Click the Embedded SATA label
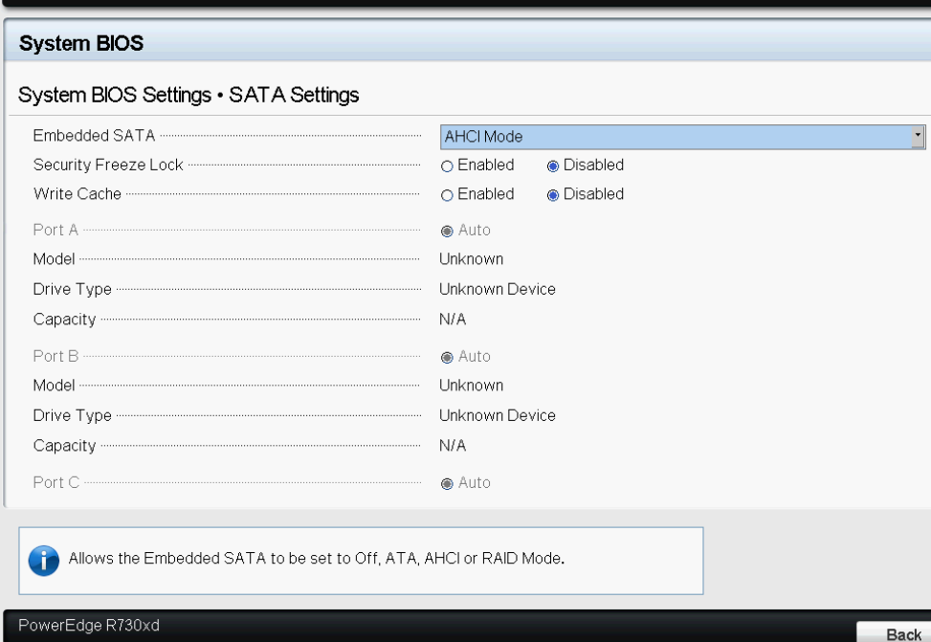The width and height of the screenshot is (931, 642). (x=94, y=136)
